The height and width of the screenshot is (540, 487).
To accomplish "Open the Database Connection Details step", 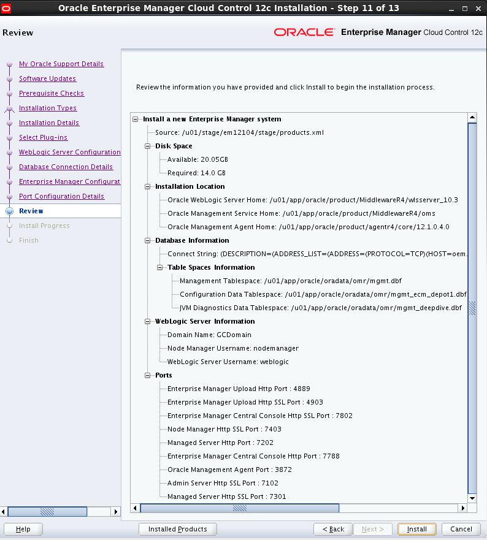I will click(66, 167).
